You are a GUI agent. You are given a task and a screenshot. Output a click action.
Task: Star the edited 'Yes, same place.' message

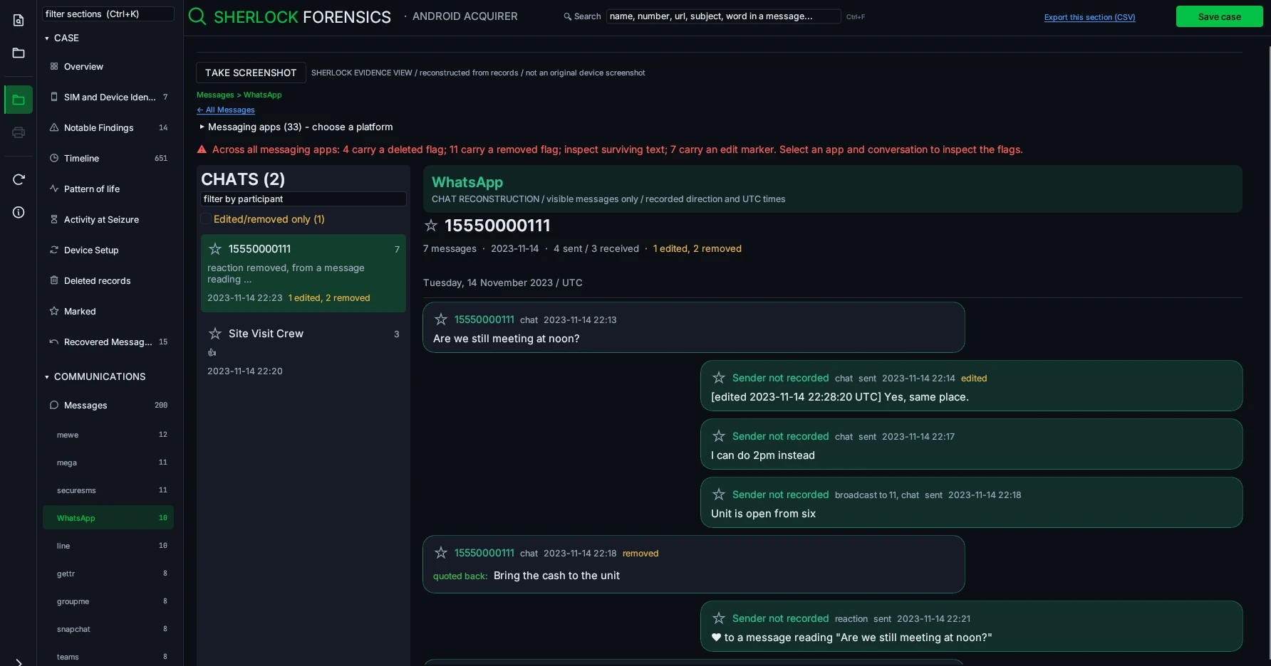[x=719, y=378]
